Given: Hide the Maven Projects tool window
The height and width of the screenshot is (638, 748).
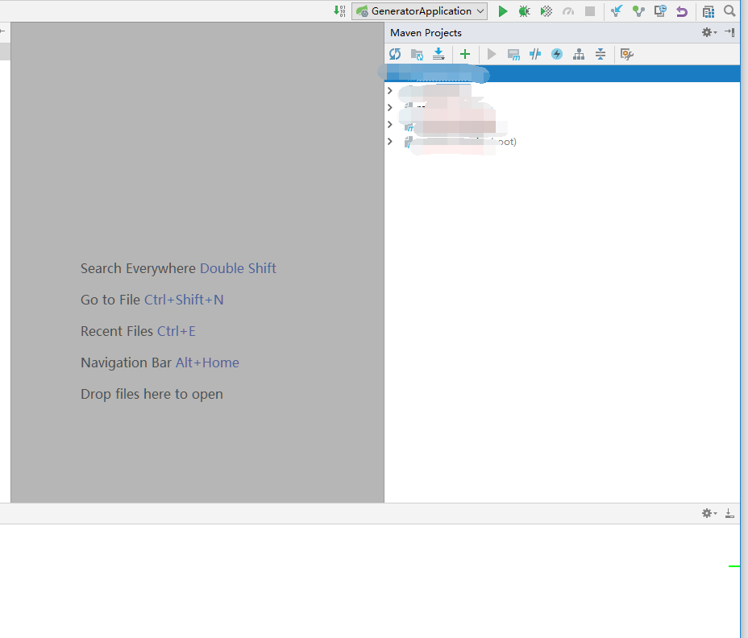Looking at the screenshot, I should click(x=729, y=32).
